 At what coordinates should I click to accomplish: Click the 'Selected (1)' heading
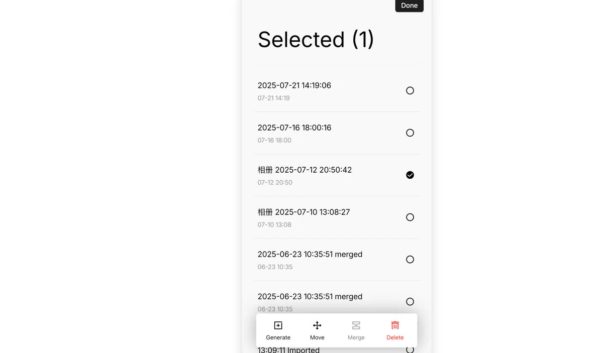pyautogui.click(x=316, y=40)
